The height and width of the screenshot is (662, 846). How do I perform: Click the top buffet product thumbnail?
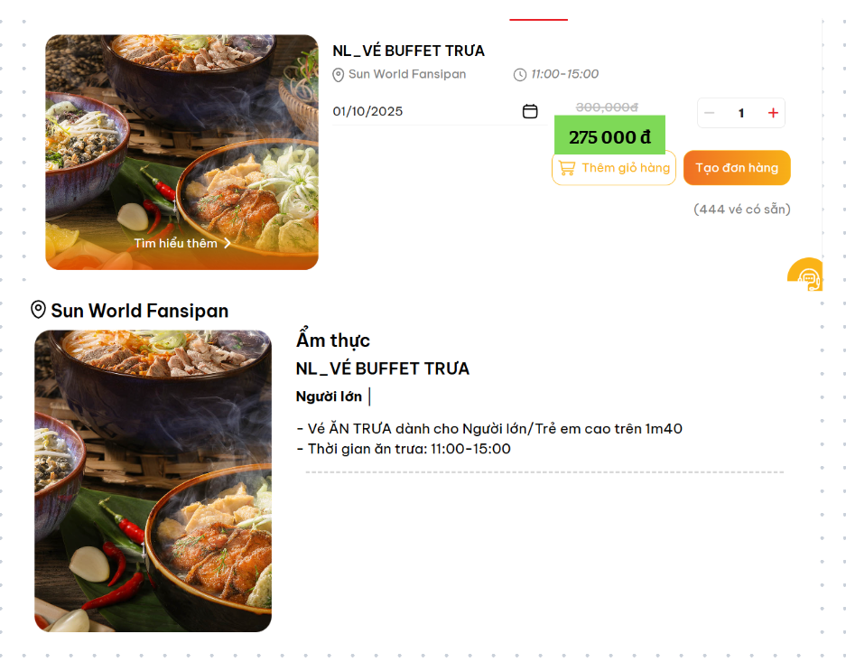181,135
